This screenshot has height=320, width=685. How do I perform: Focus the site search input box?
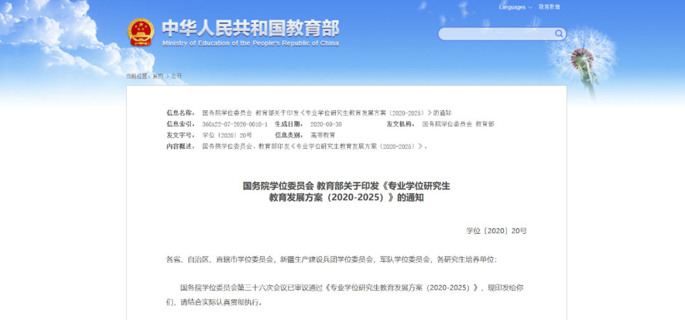495,34
